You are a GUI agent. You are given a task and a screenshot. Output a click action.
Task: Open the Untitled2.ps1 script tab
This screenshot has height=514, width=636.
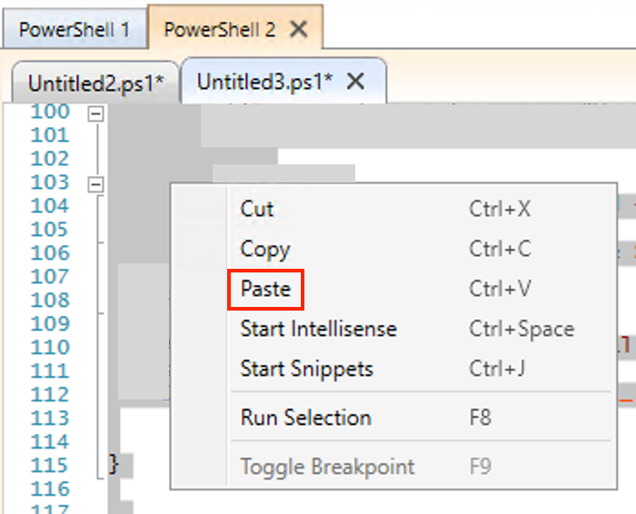[x=95, y=83]
